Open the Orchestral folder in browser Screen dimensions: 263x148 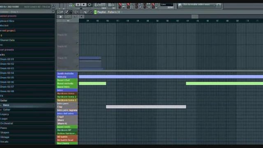pyautogui.click(x=7, y=123)
